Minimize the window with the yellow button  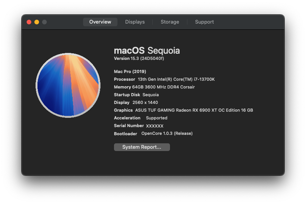37,22
